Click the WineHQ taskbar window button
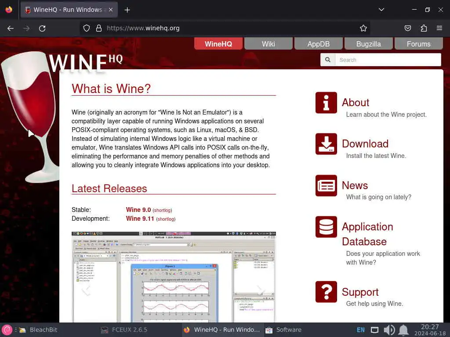450x337 pixels. pyautogui.click(x=222, y=330)
